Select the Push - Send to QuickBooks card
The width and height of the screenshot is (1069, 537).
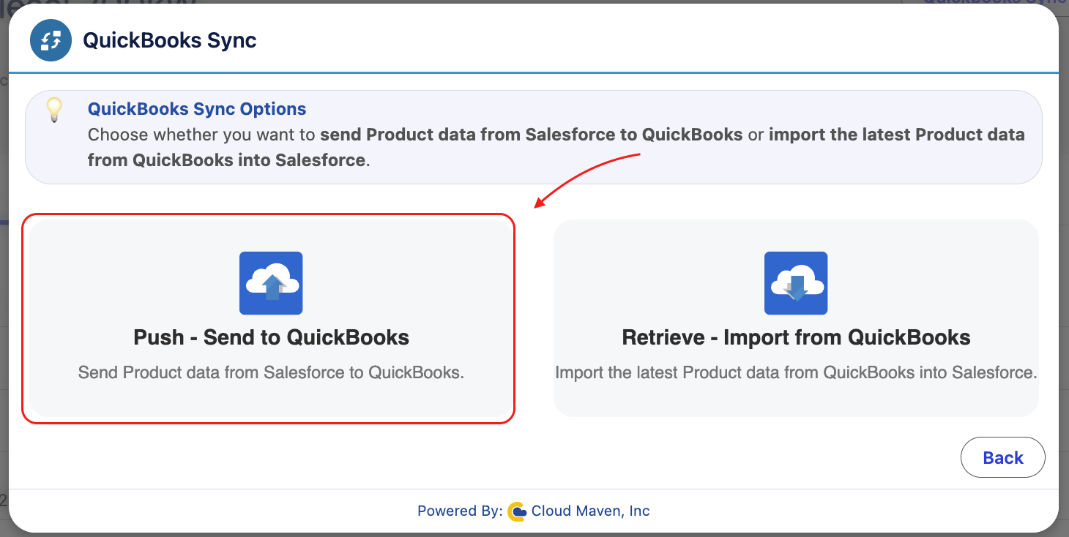270,318
